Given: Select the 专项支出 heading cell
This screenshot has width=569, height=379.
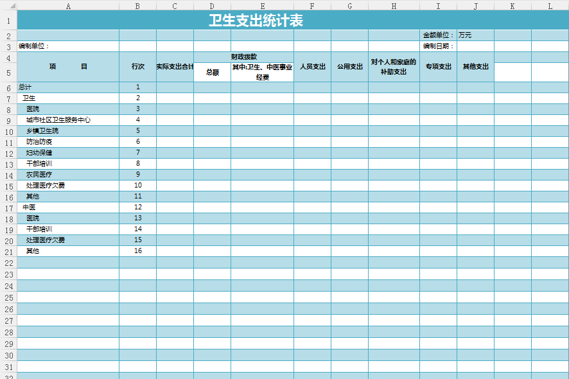Looking at the screenshot, I should [438, 67].
